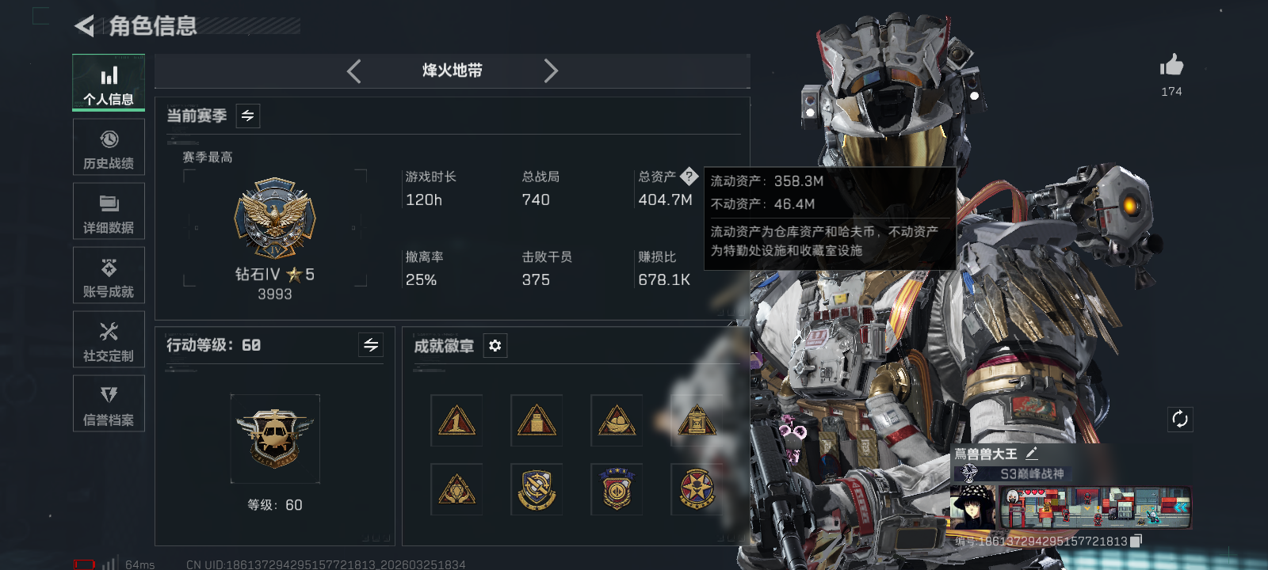Open 社交定制 customization section
Image resolution: width=1268 pixels, height=570 pixels.
[x=109, y=340]
